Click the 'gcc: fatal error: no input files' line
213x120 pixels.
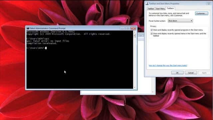48,41
